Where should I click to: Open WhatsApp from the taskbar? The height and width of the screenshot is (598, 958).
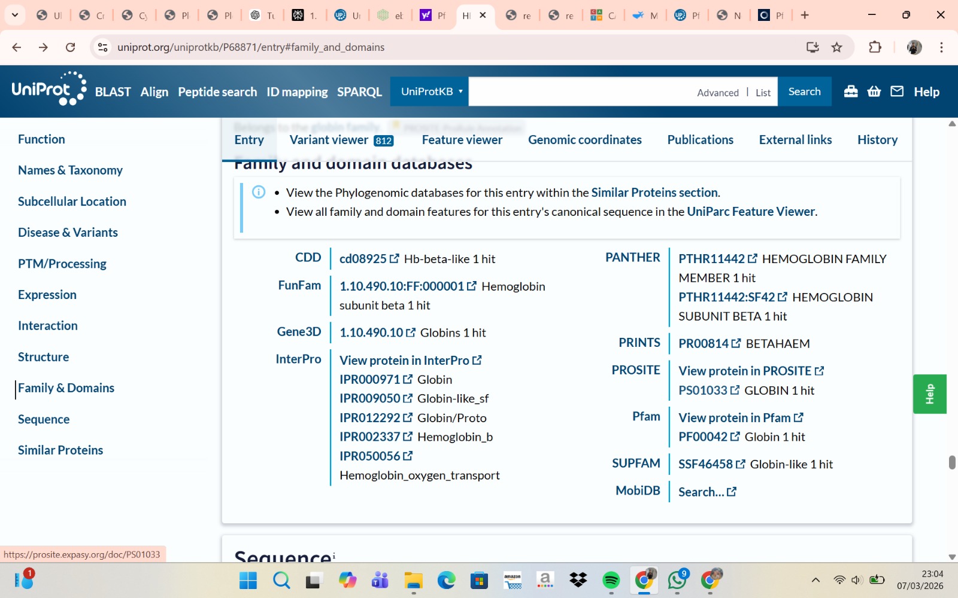pos(677,580)
